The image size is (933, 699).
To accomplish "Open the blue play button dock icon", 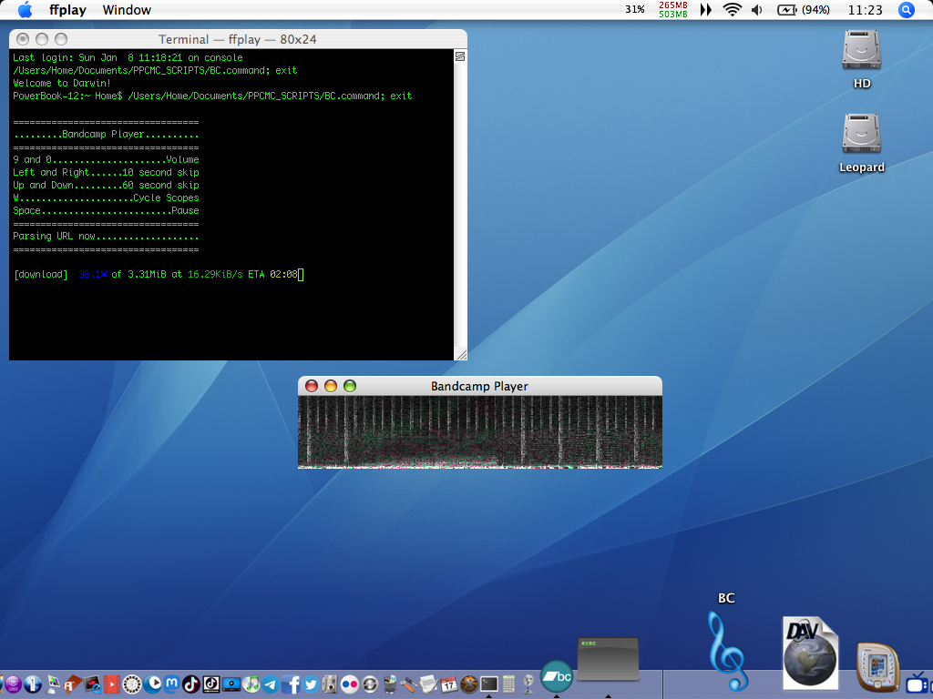I will (x=152, y=684).
